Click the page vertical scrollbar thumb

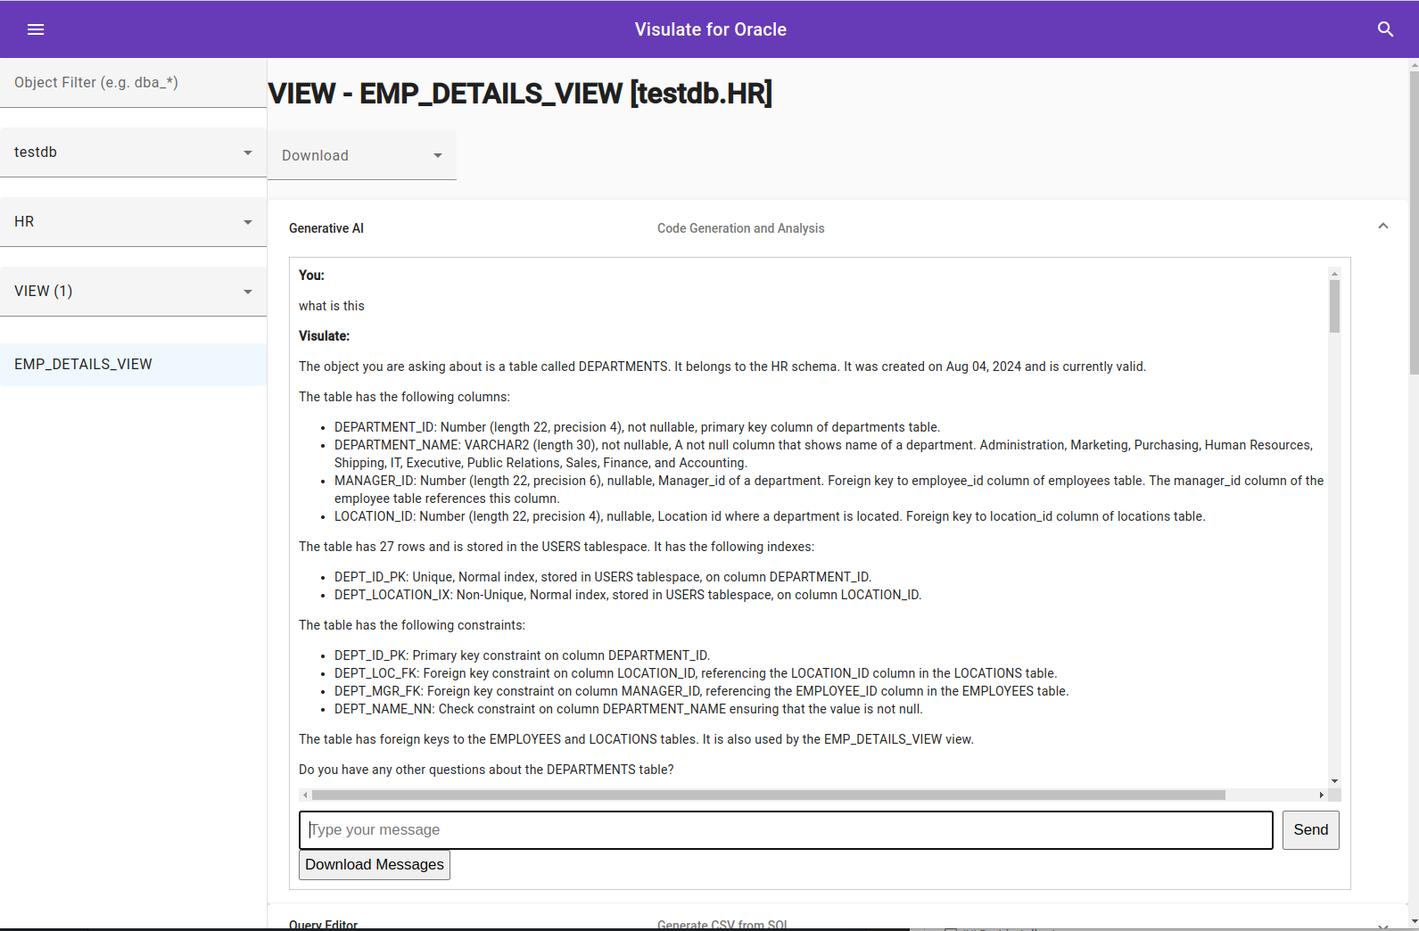[1414, 223]
